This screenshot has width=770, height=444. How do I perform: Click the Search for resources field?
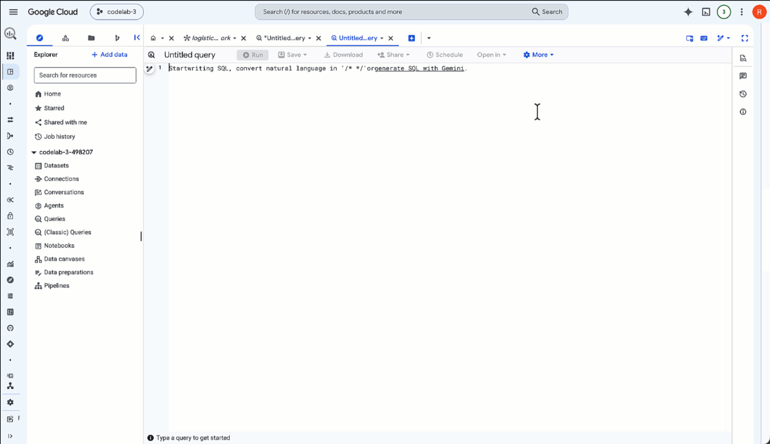85,75
